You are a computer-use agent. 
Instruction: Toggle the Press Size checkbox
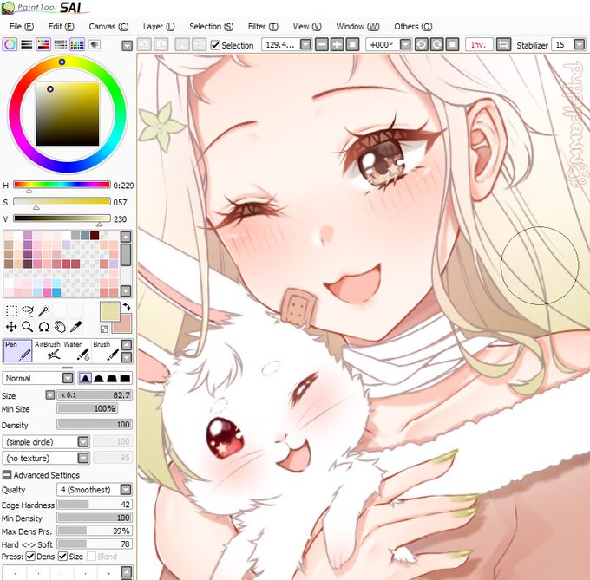point(62,556)
